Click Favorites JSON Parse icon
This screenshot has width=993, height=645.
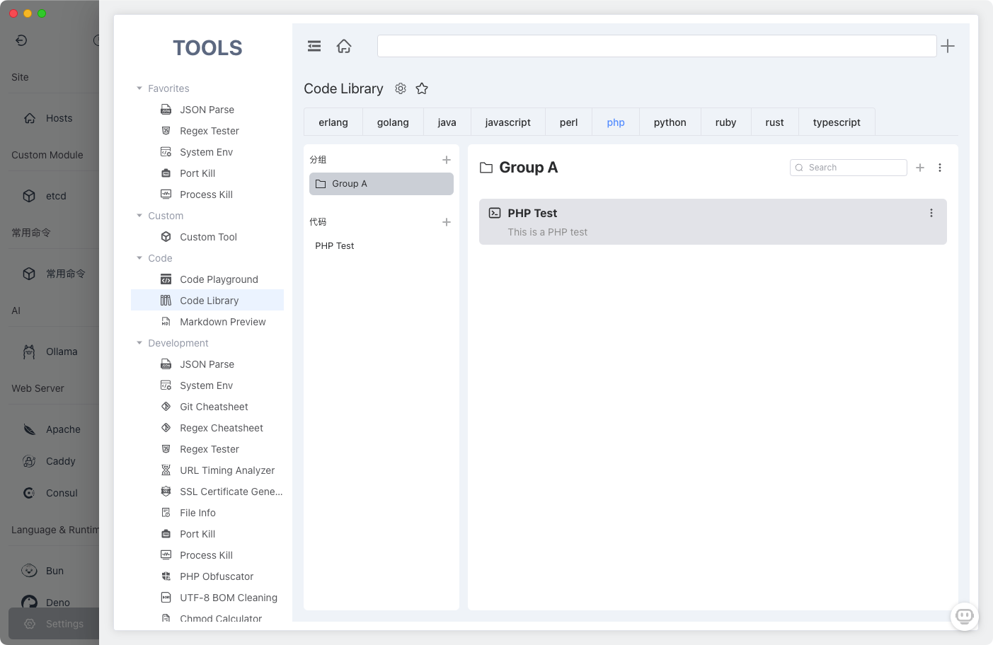click(166, 110)
